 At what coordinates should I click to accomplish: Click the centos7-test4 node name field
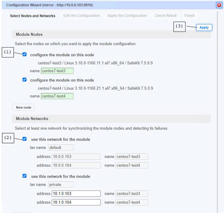point(57,96)
